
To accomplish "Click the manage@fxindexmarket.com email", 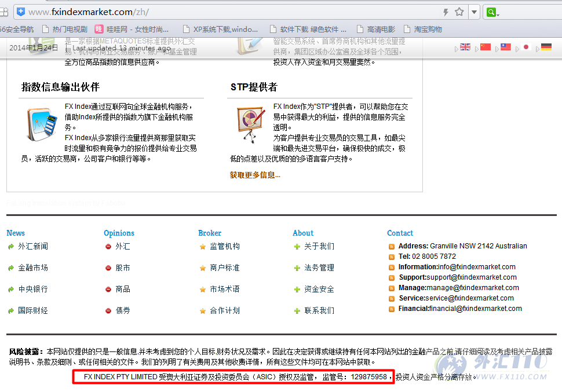I will [472, 288].
